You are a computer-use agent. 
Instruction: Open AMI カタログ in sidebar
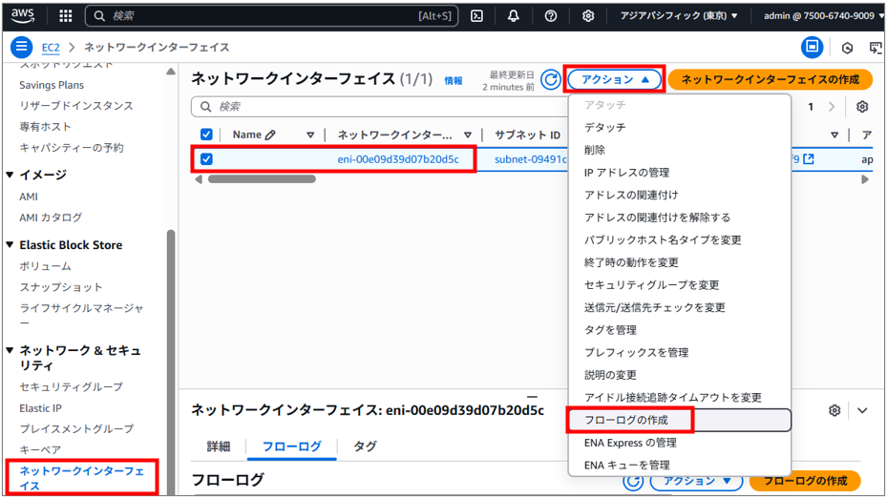pyautogui.click(x=51, y=218)
